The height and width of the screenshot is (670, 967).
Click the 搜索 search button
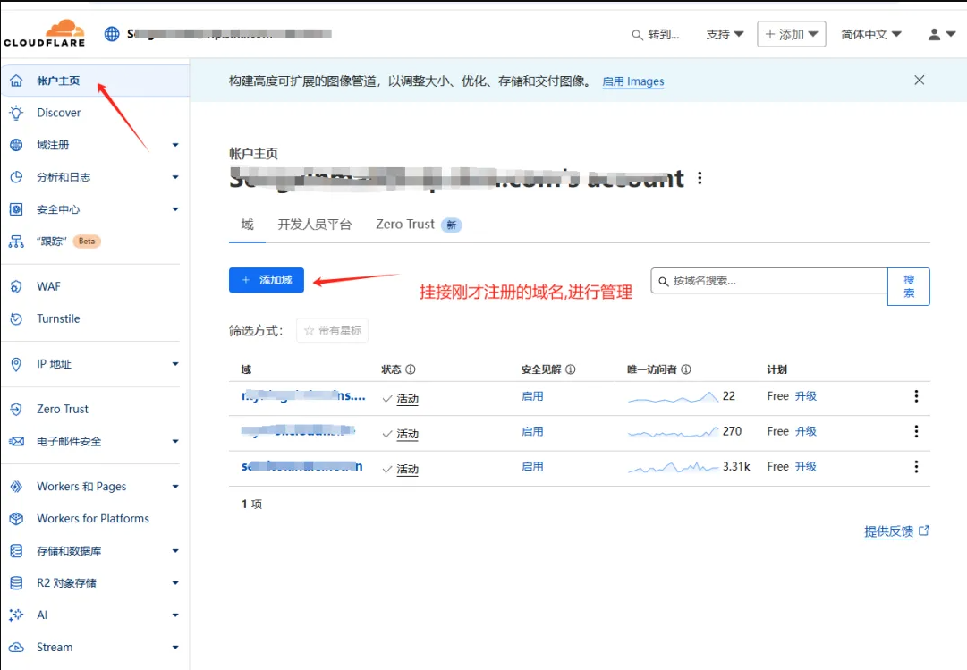[909, 286]
